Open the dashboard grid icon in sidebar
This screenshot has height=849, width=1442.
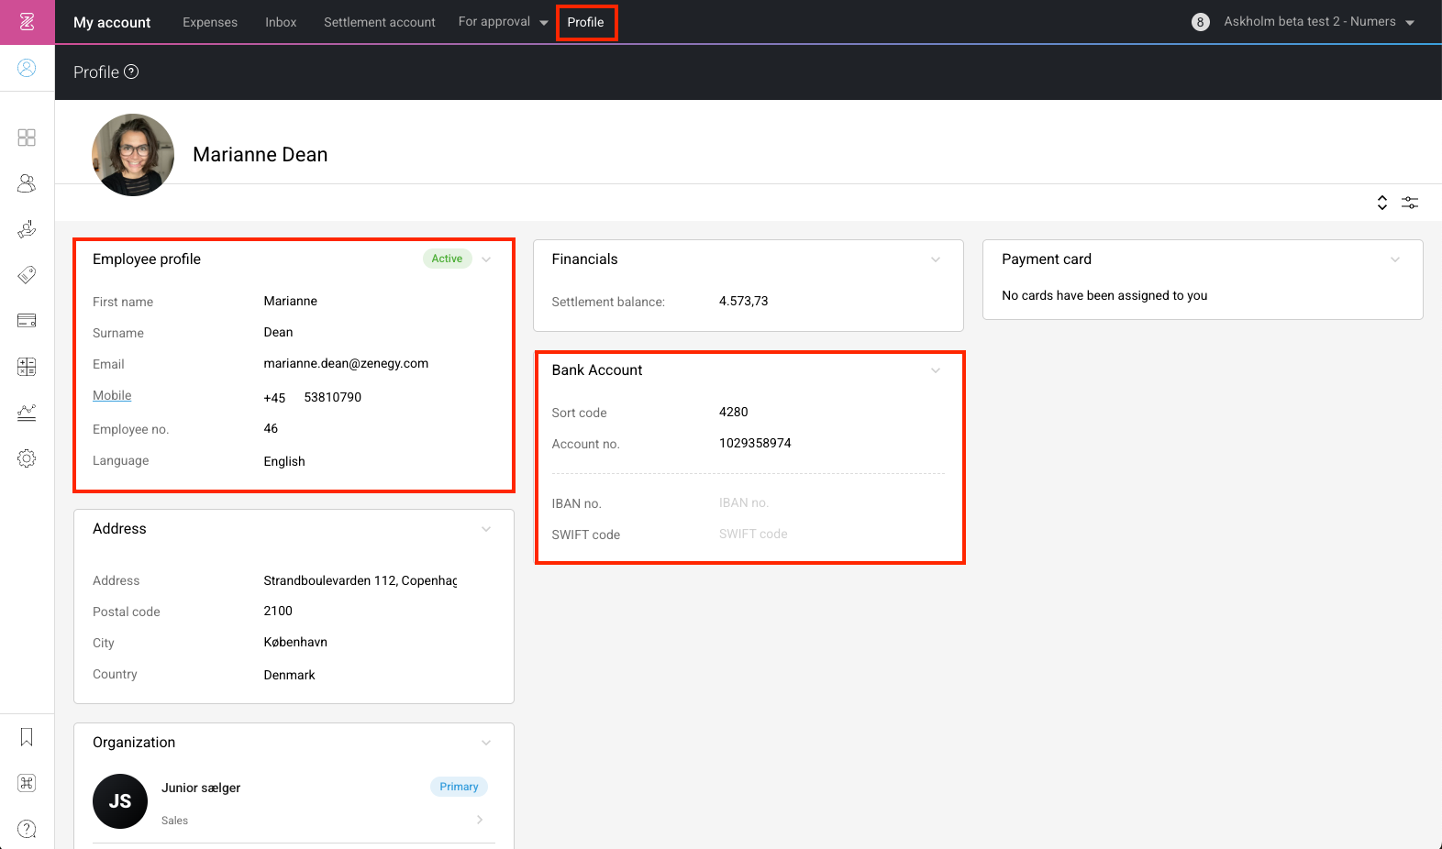27,138
